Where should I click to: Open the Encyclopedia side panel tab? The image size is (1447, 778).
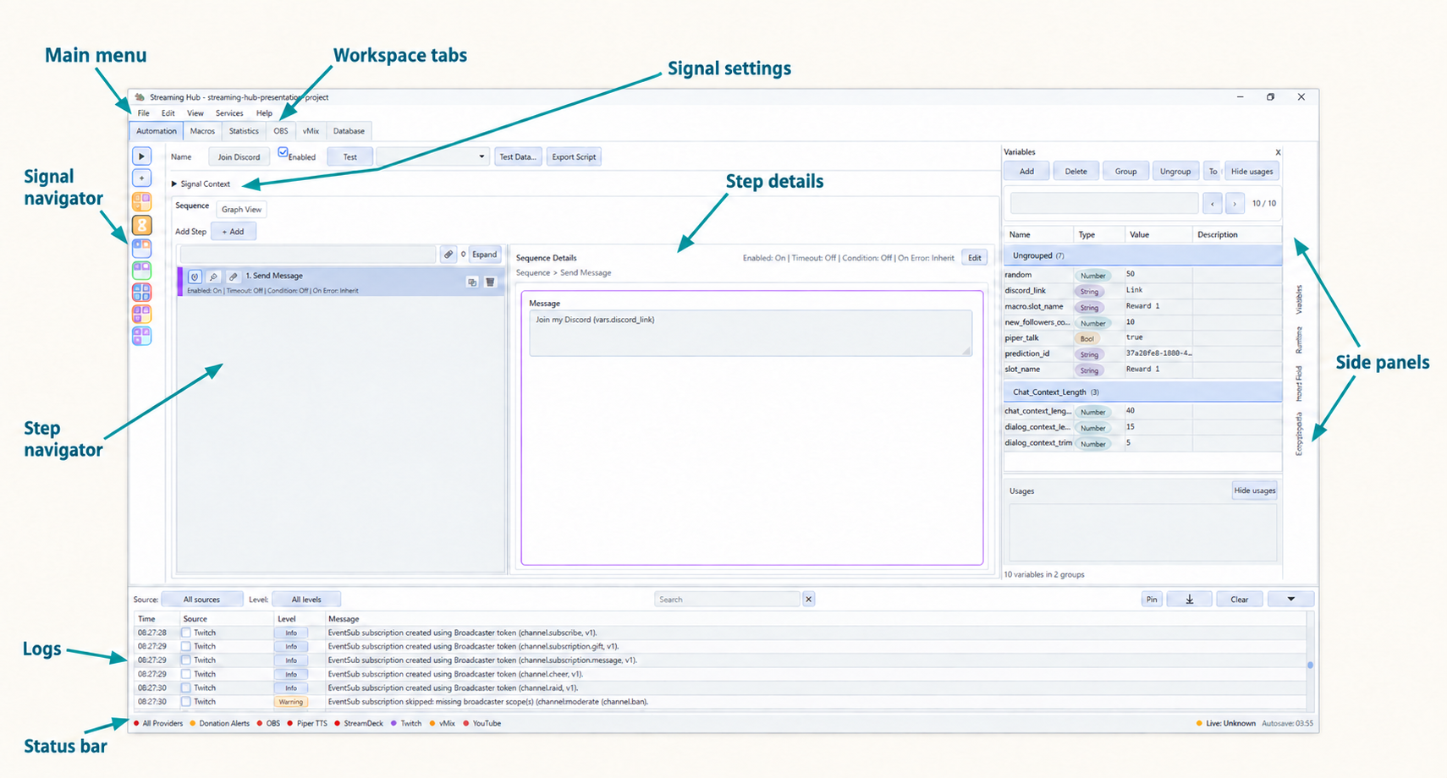[1300, 434]
